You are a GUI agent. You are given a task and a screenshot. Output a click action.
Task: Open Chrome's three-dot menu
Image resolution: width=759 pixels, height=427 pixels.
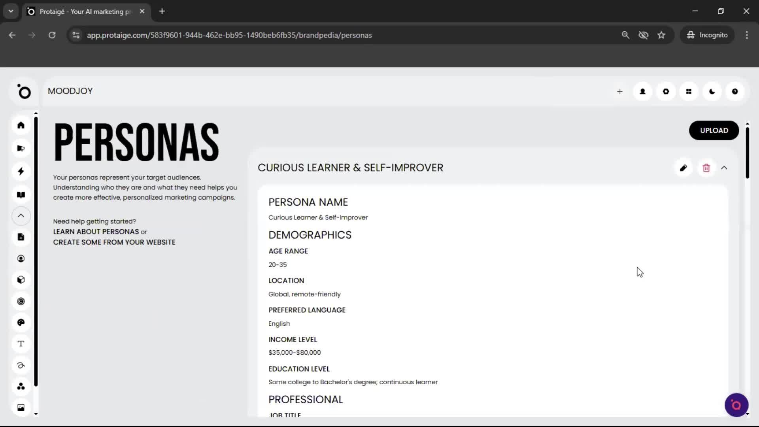pos(747,35)
